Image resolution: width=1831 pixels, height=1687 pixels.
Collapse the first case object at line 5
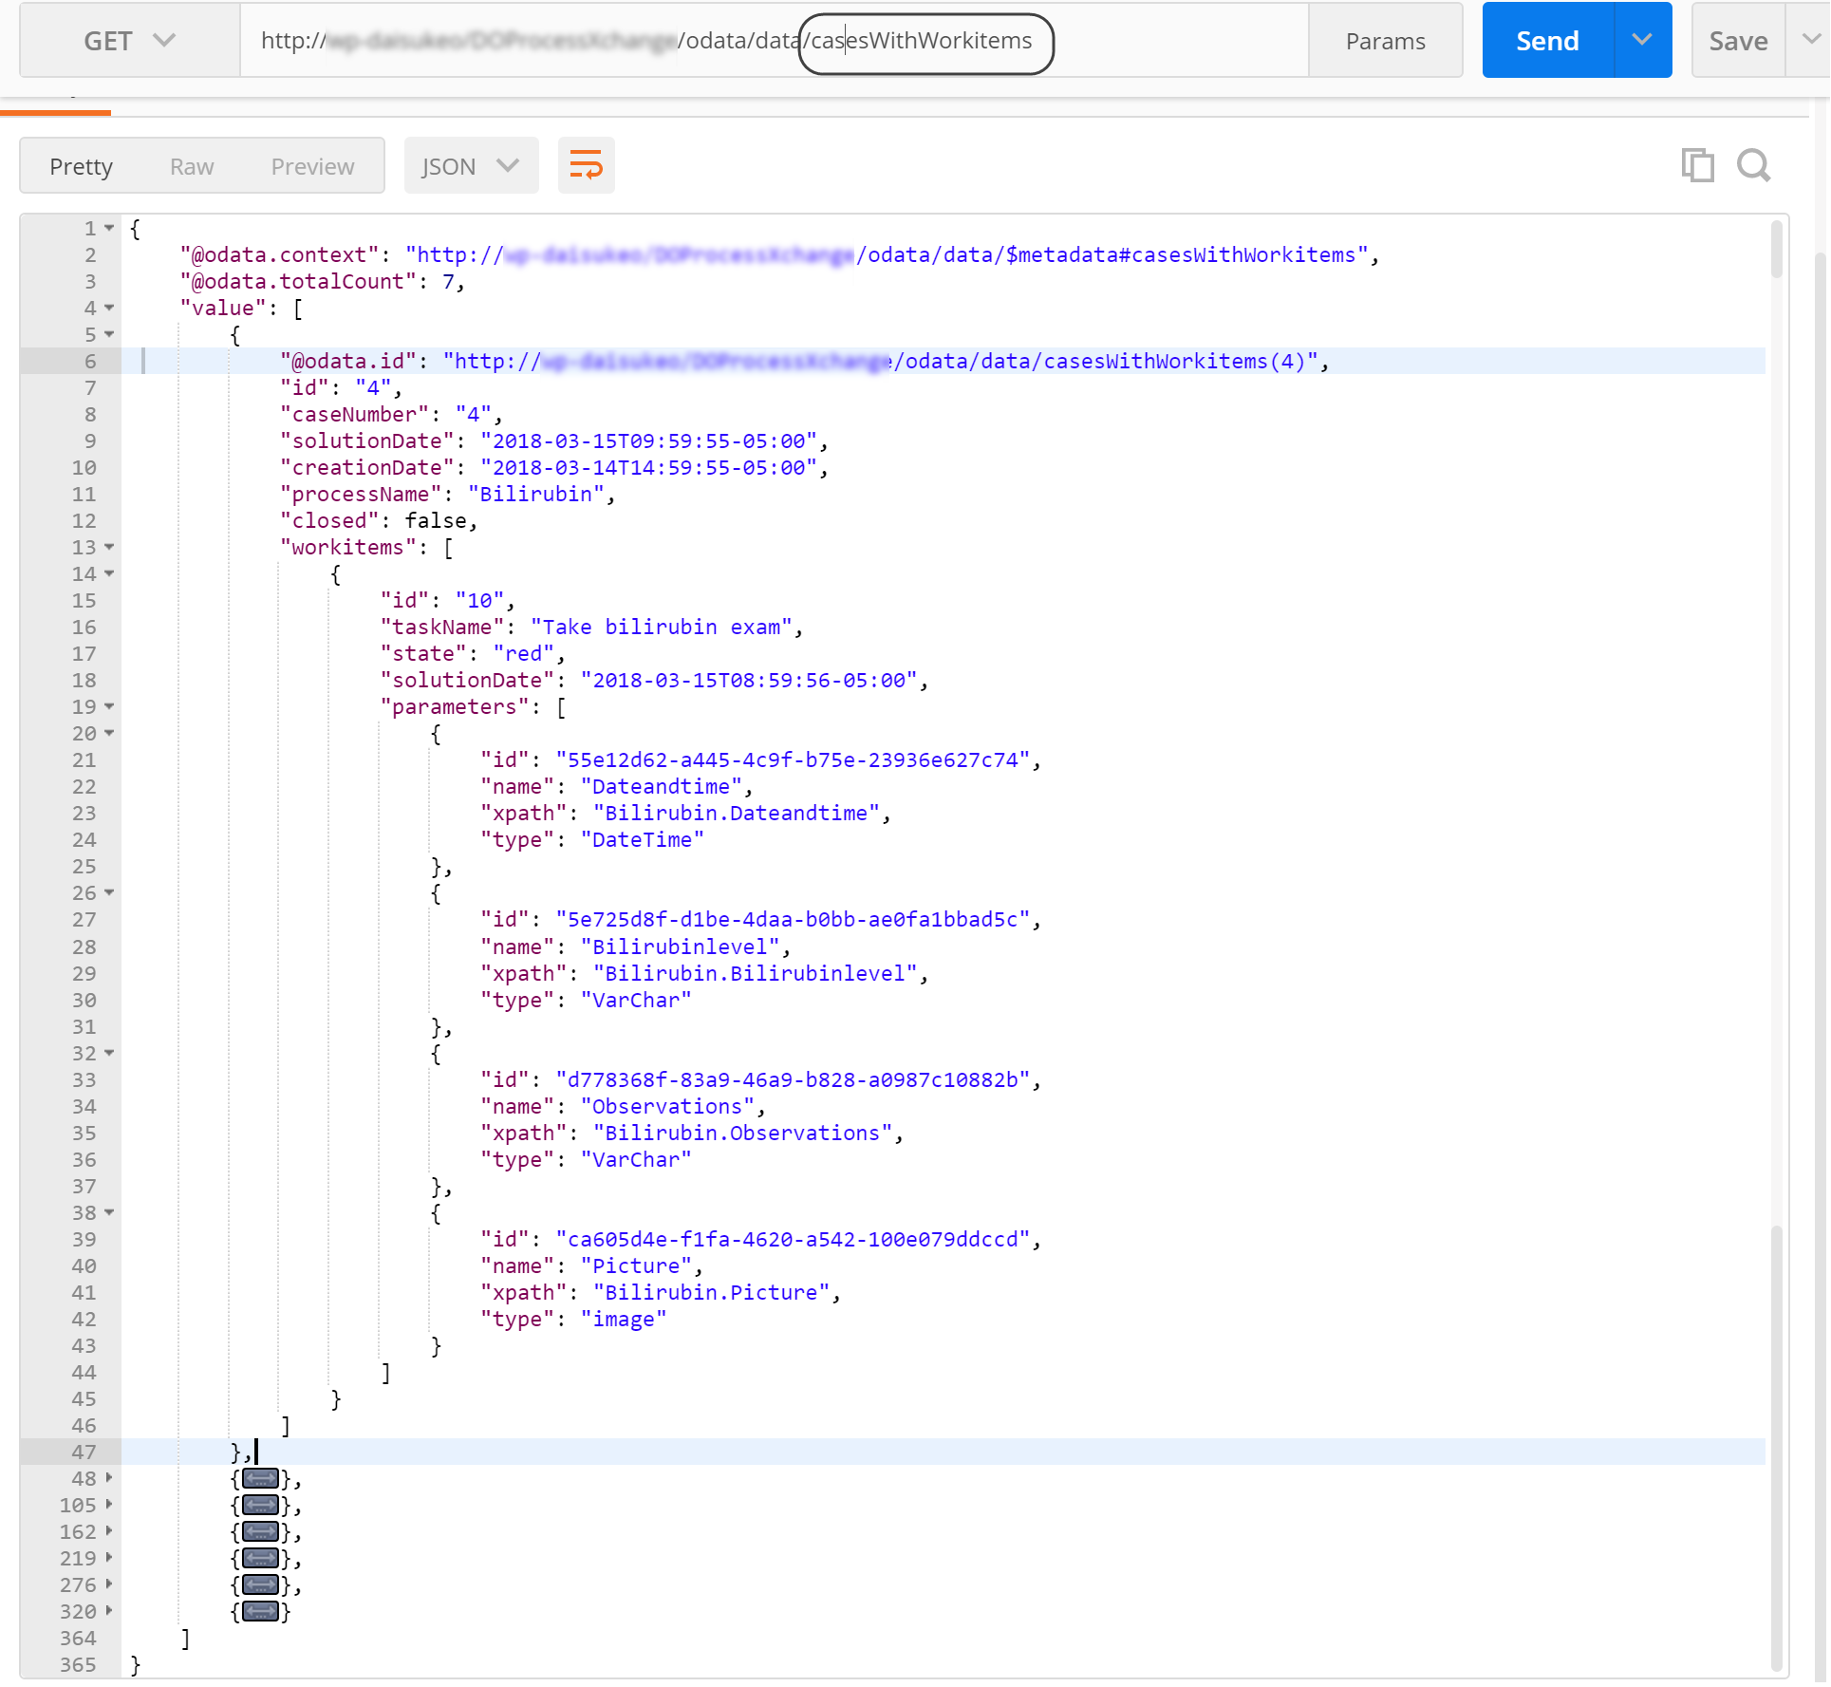(x=109, y=334)
